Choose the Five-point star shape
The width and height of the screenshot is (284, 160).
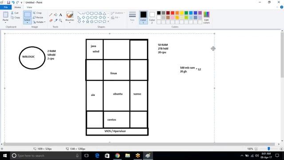[88, 21]
